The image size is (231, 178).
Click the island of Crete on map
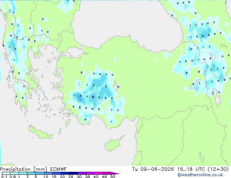click(x=40, y=133)
